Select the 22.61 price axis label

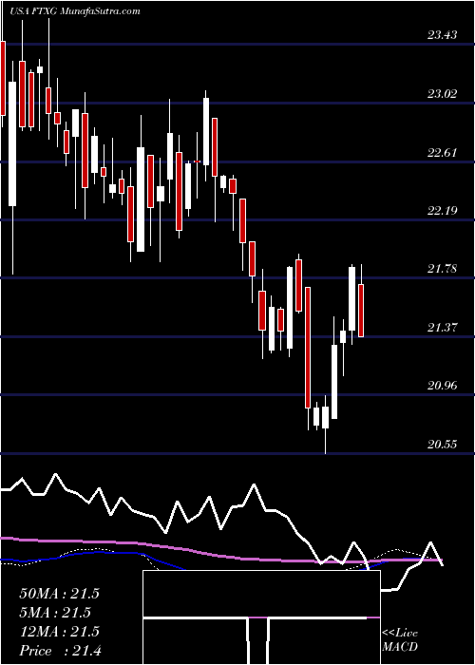tap(443, 152)
